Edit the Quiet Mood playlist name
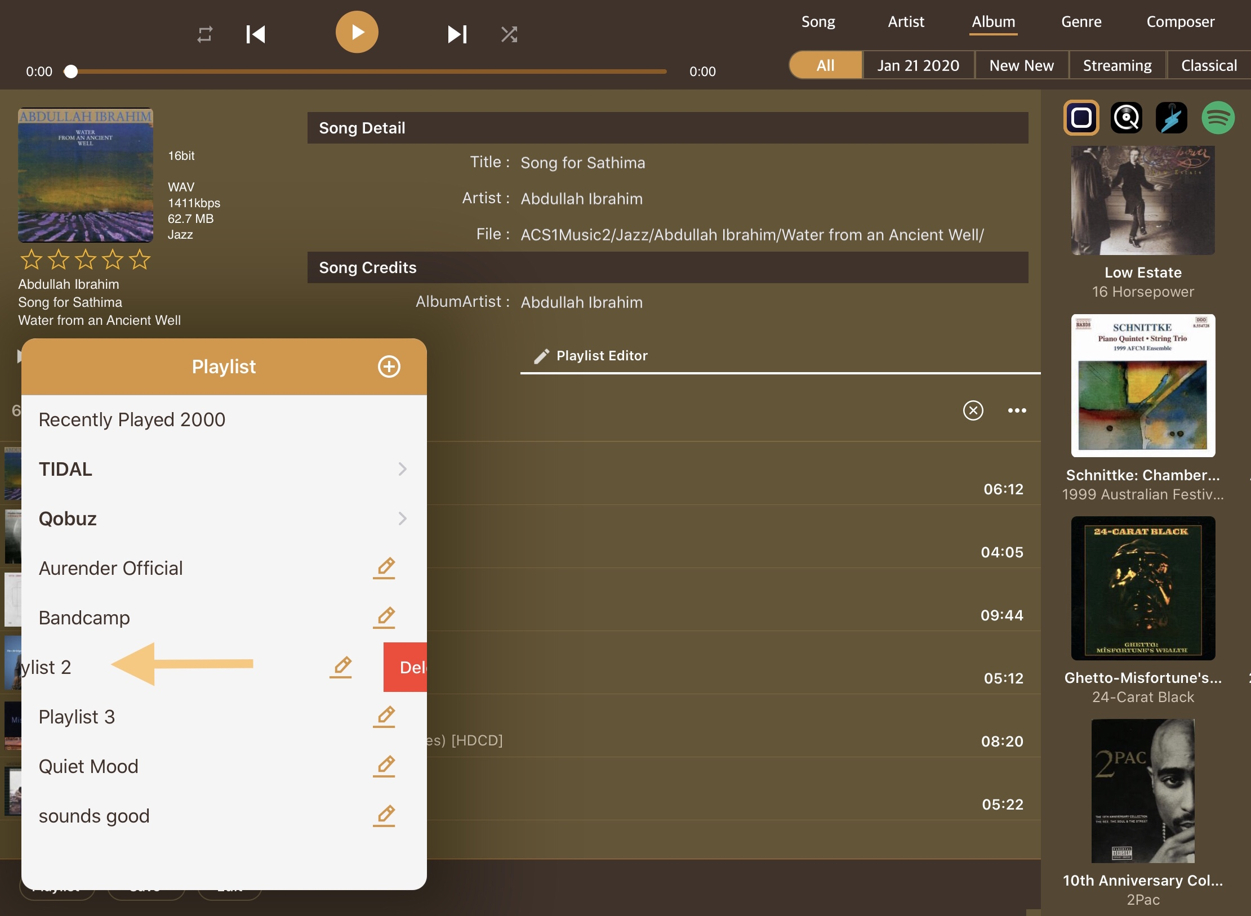This screenshot has height=916, width=1251. tap(384, 766)
